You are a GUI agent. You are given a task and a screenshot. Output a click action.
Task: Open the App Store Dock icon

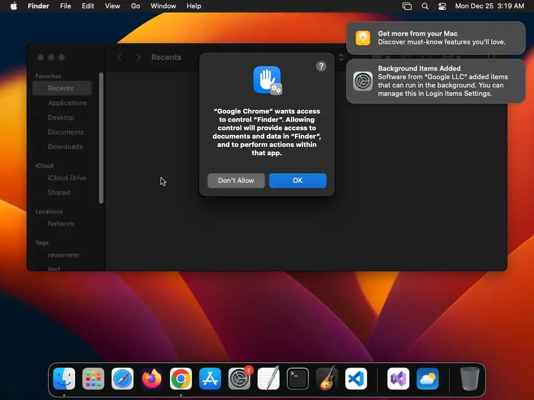(x=210, y=379)
